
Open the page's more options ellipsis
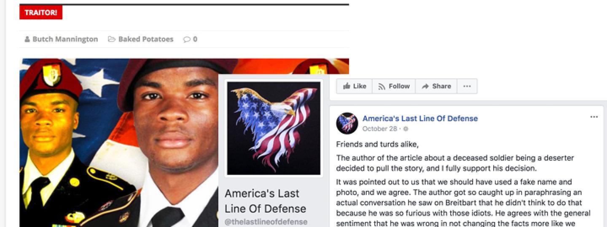tap(467, 86)
